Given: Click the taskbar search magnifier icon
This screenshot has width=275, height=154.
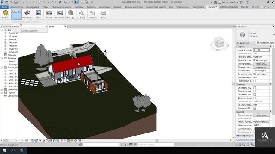Looking at the screenshot, I should coord(13,150).
